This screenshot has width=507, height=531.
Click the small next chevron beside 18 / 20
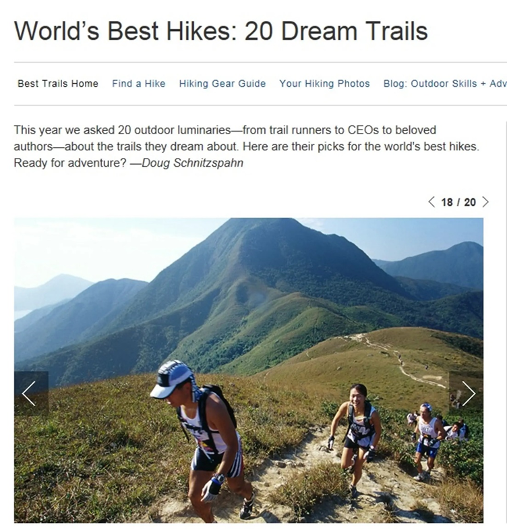(485, 202)
